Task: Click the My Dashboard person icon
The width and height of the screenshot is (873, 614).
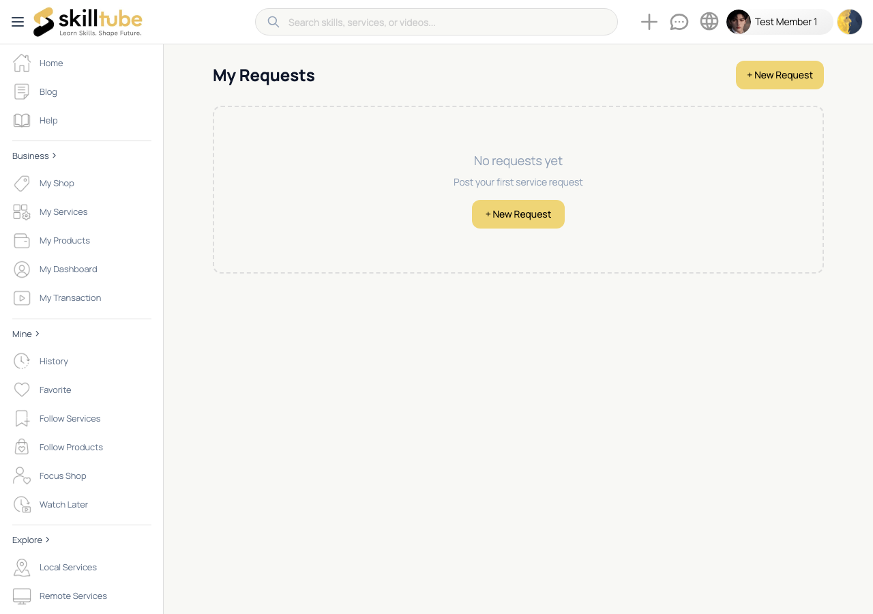Action: (x=22, y=269)
